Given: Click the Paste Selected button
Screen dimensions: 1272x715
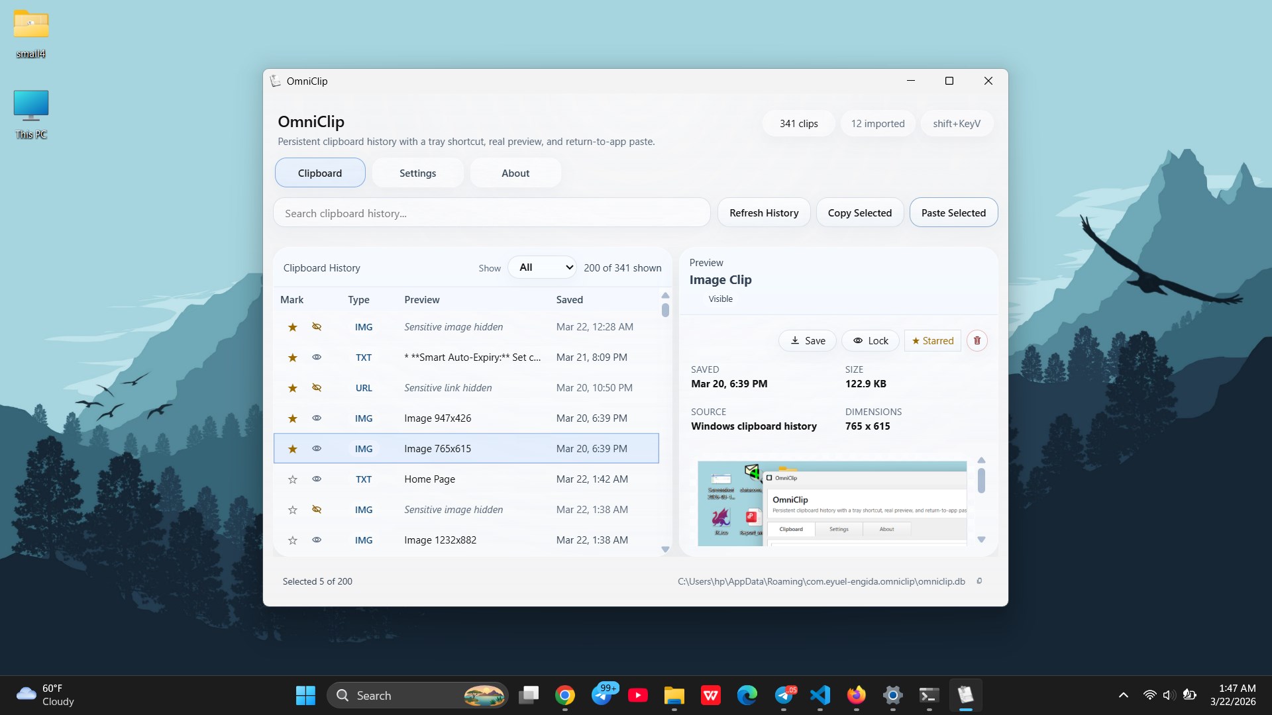Looking at the screenshot, I should pyautogui.click(x=953, y=213).
